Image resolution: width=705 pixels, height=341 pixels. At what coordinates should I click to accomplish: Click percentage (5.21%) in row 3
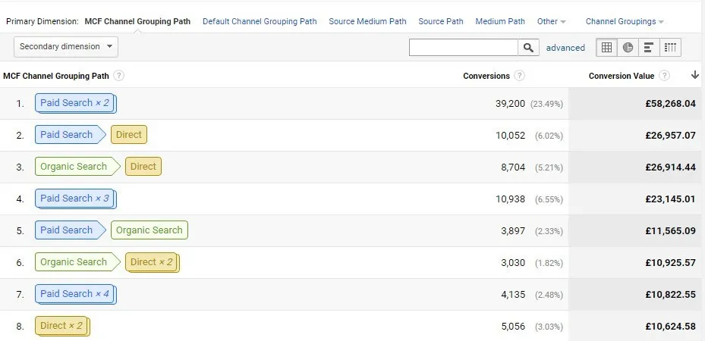(549, 167)
